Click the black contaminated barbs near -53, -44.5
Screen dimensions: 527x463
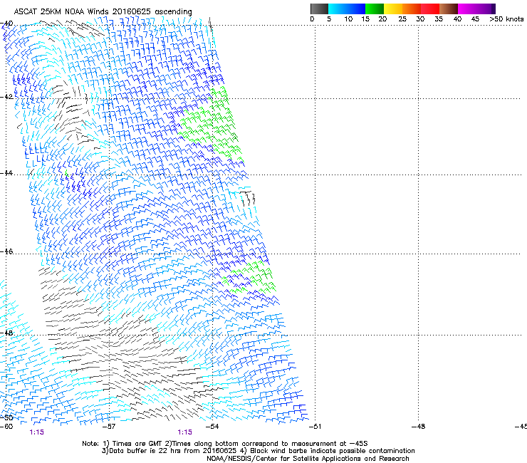[248, 198]
